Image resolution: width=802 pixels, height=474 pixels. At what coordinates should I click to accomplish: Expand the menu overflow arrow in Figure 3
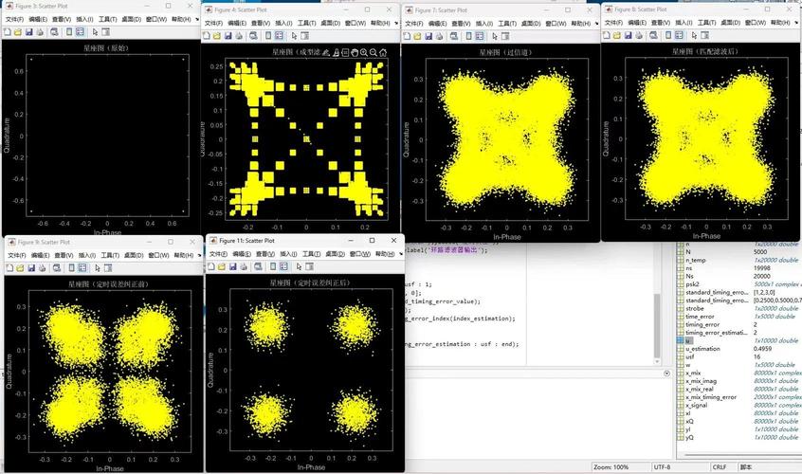[x=196, y=19]
